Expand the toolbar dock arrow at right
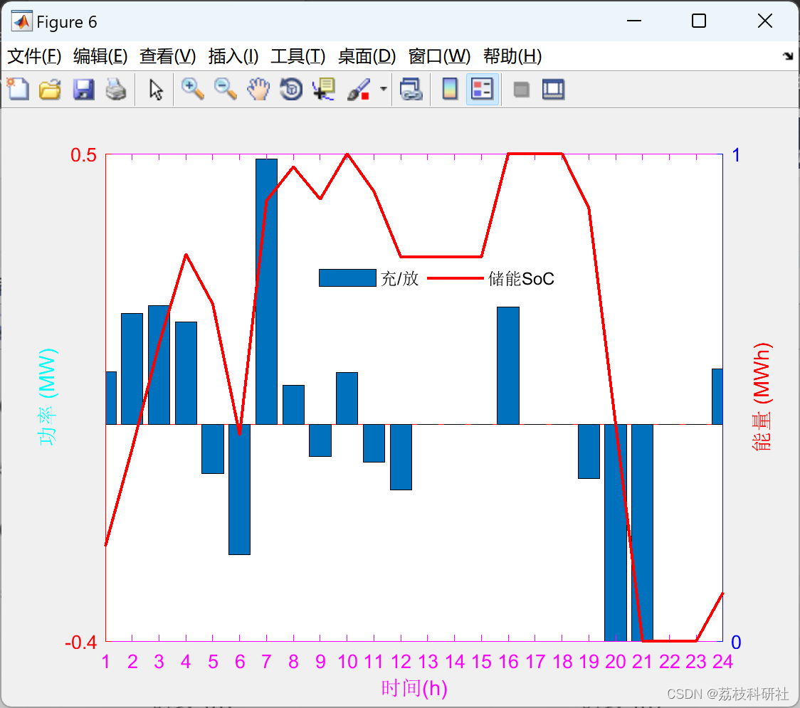This screenshot has height=708, width=800. pyautogui.click(x=789, y=56)
